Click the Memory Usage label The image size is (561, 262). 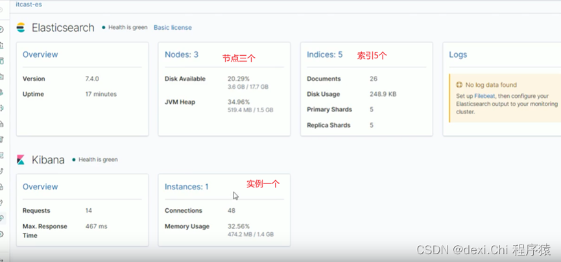click(187, 226)
